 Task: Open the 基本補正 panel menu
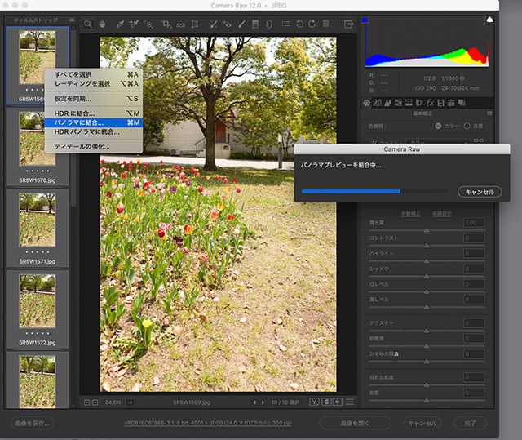pyautogui.click(x=489, y=113)
